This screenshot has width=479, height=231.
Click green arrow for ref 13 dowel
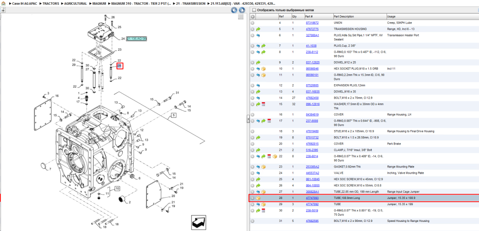coord(258,91)
